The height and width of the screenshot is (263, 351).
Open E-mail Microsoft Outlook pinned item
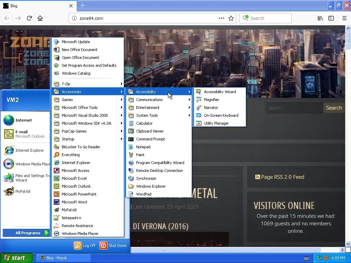click(x=25, y=134)
